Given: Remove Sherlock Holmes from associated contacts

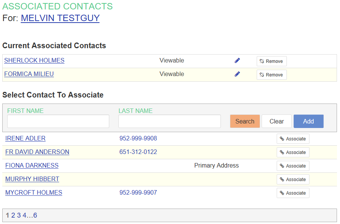Looking at the screenshot, I should click(271, 61).
